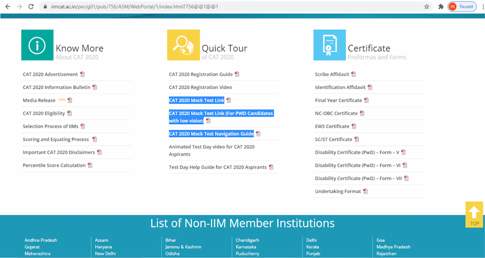The image size is (485, 258).
Task: Go back using browser back arrow
Action: [x=7, y=6]
